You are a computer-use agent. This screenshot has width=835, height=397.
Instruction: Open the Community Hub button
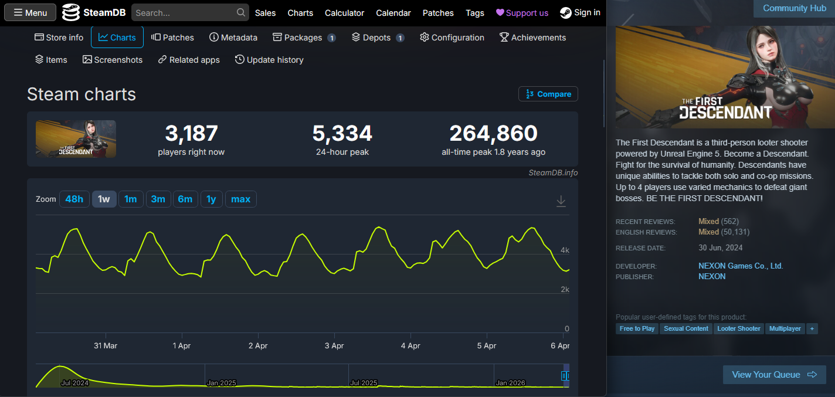point(793,8)
